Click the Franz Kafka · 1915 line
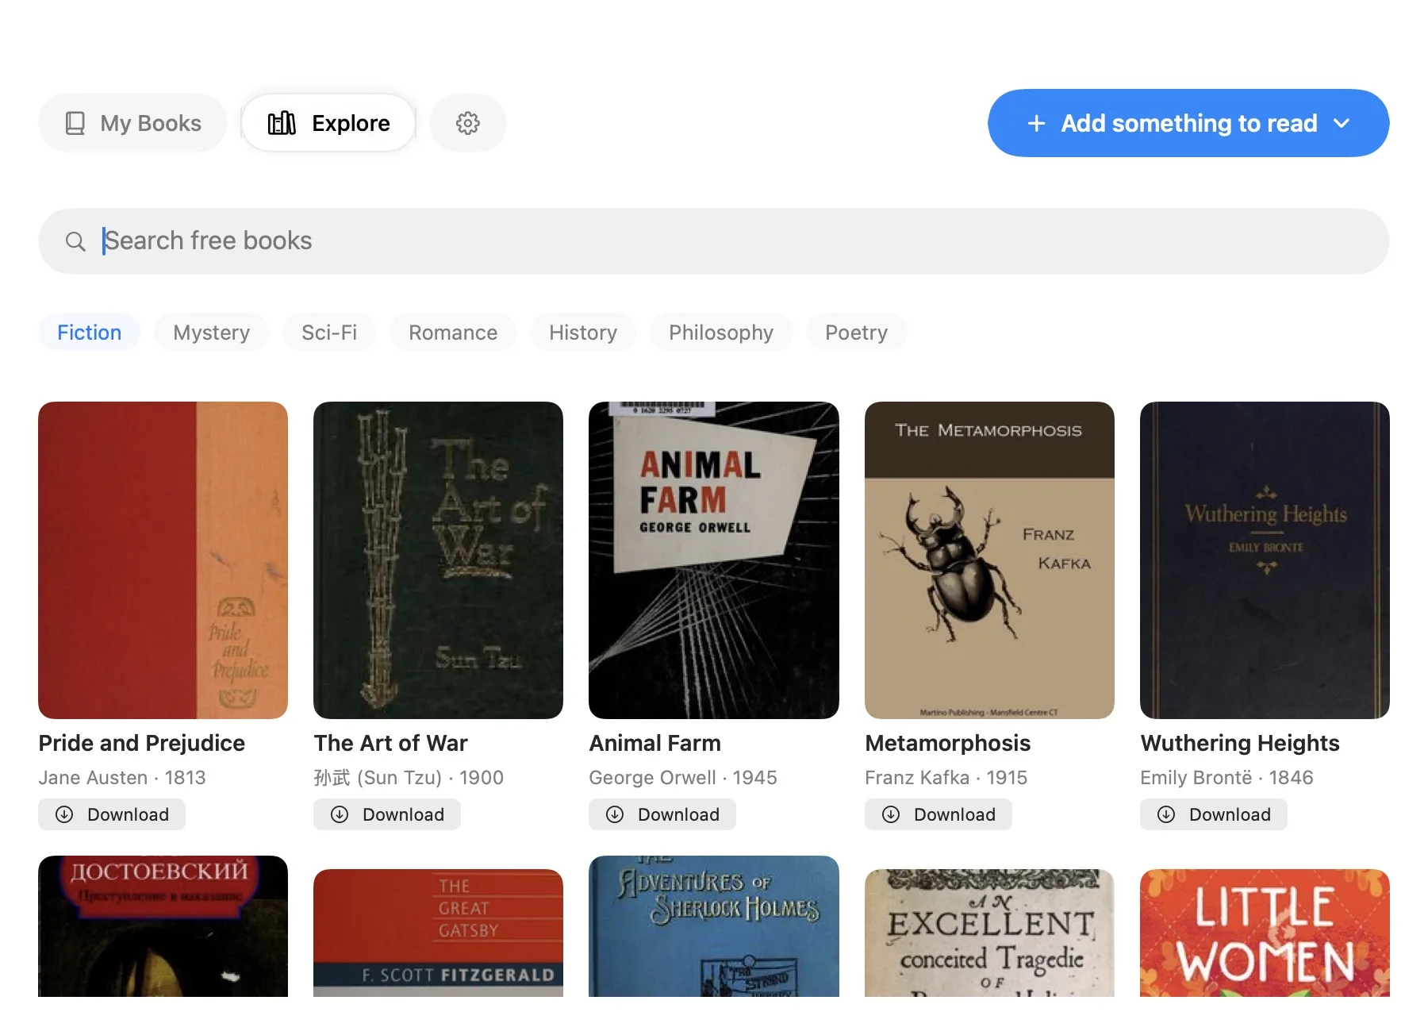 [946, 778]
